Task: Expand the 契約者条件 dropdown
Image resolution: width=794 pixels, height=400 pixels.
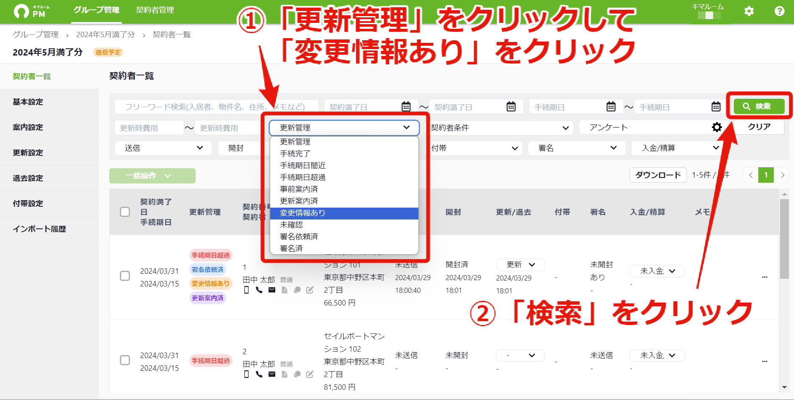Action: coord(500,128)
